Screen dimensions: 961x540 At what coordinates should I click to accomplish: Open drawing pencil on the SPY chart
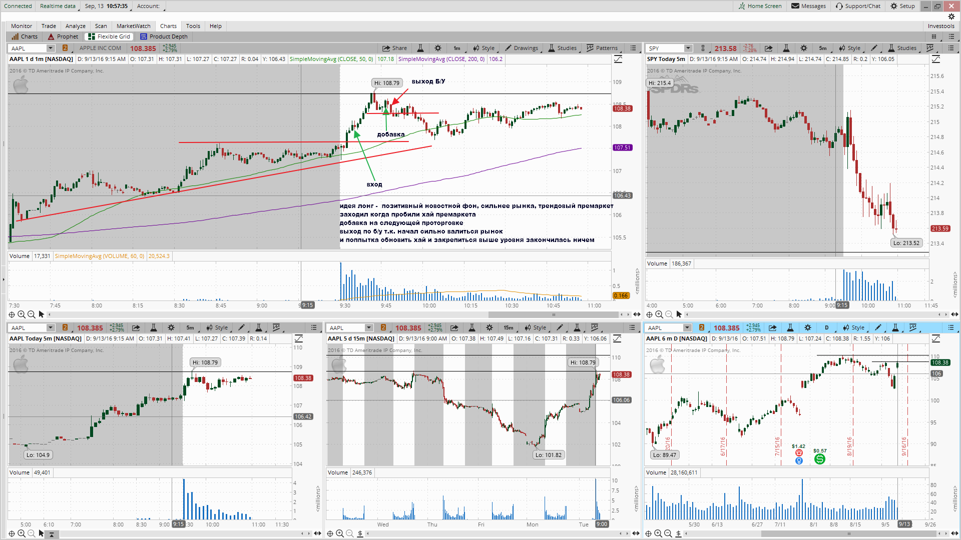[874, 48]
